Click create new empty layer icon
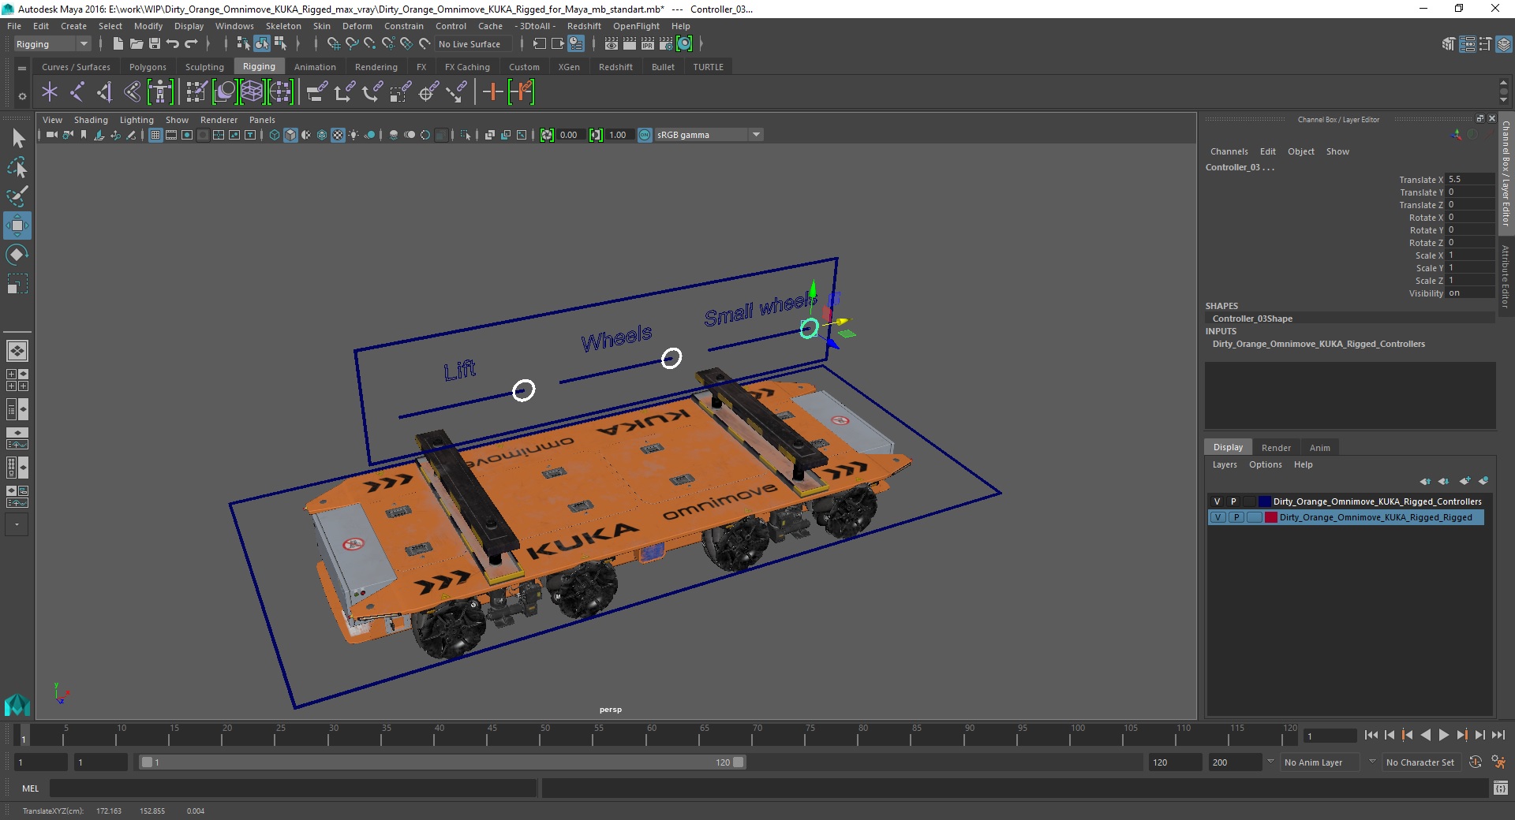1515x820 pixels. click(1464, 481)
